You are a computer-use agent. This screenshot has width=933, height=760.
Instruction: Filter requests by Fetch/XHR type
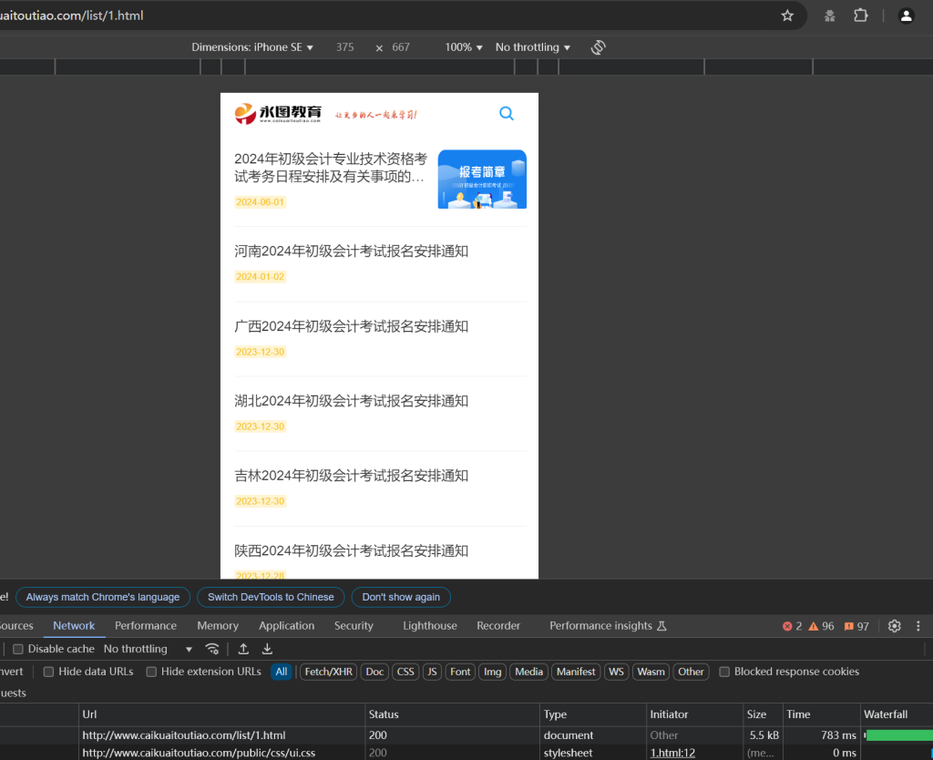[x=328, y=672]
